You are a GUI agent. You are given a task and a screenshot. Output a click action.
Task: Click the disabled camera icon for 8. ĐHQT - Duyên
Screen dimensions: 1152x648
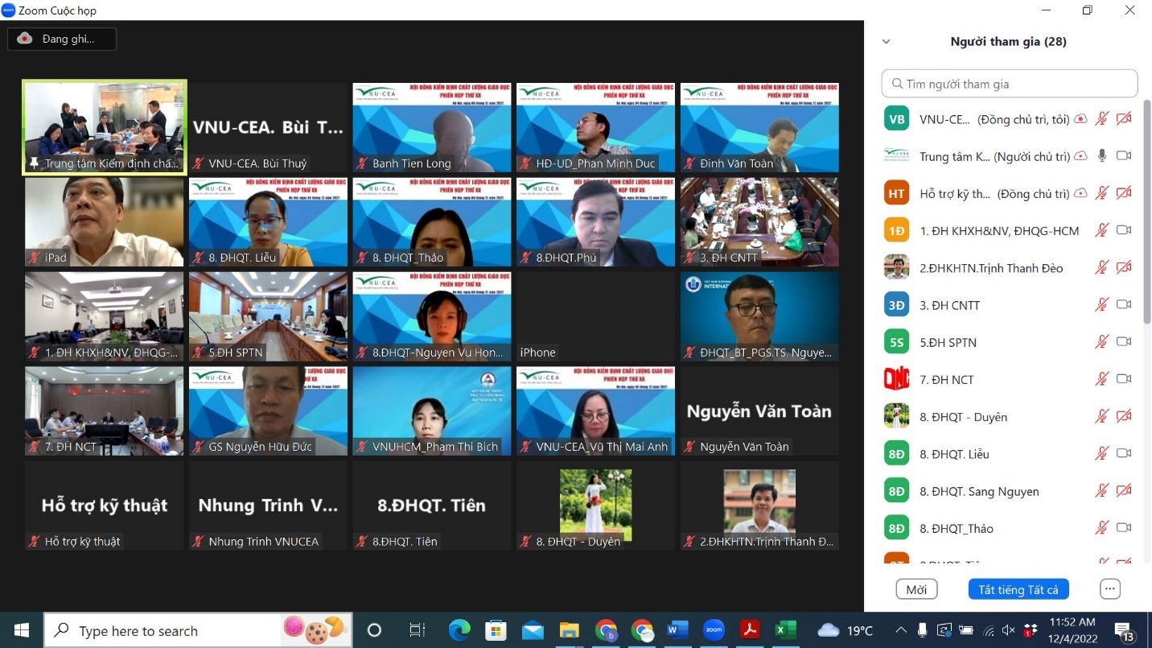coord(1124,416)
